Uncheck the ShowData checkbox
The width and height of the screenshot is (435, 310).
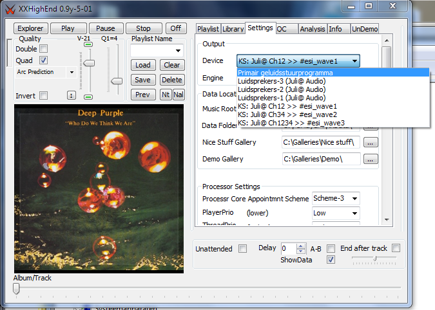coord(331,260)
